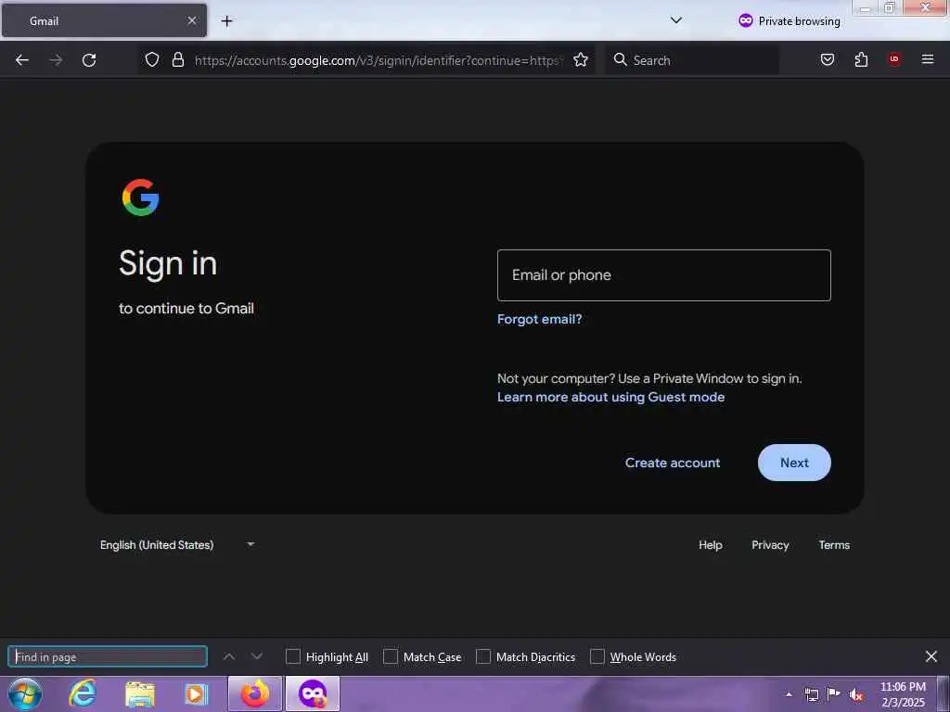The image size is (950, 712).
Task: Click the Next button
Action: pyautogui.click(x=794, y=463)
